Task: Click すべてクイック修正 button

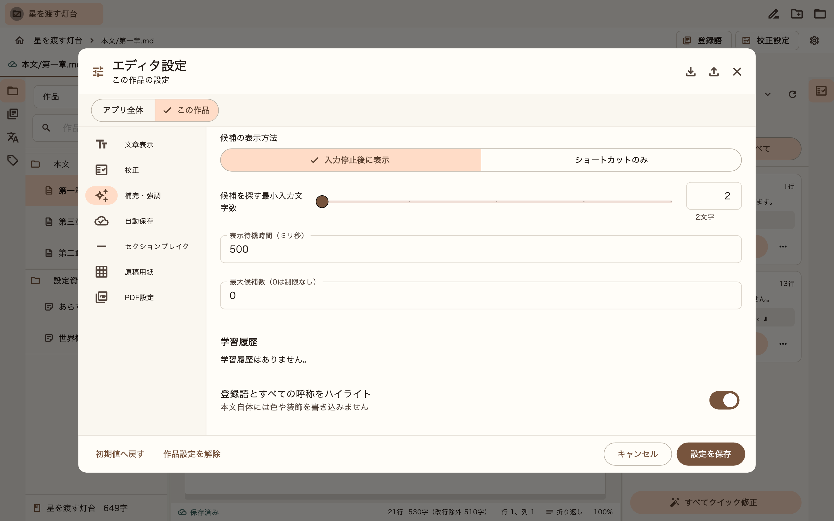Action: 716,502
